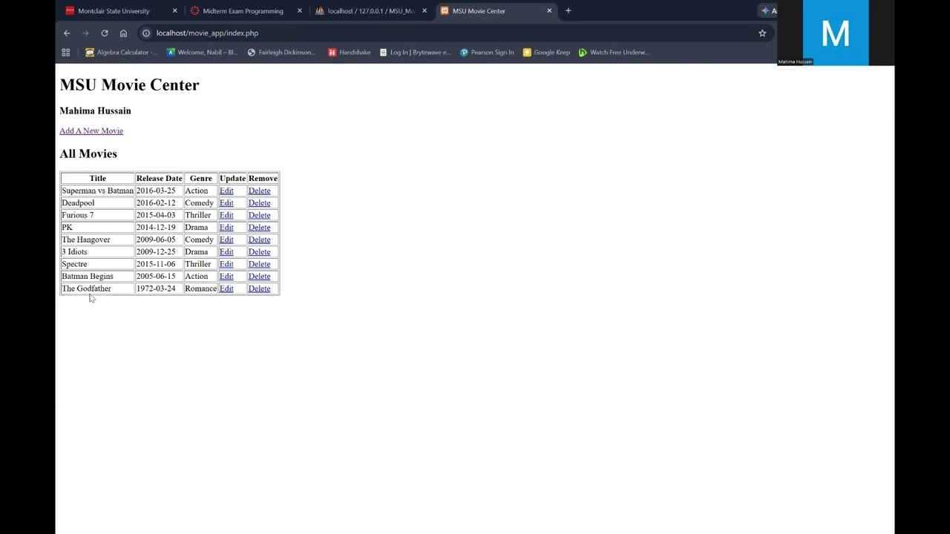This screenshot has height=534, width=950.
Task: Delete the Deadpool row
Action: click(259, 203)
